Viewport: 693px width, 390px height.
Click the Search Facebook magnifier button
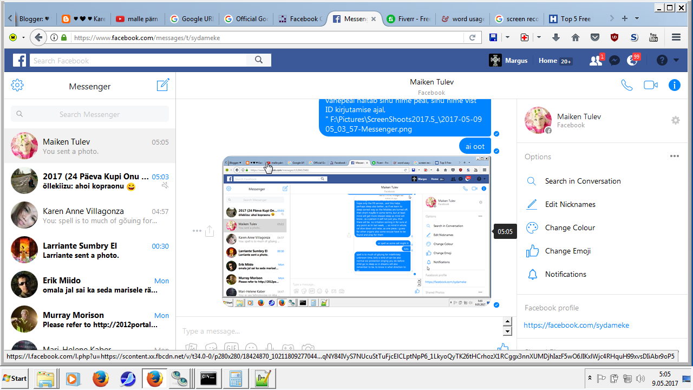[x=259, y=60]
